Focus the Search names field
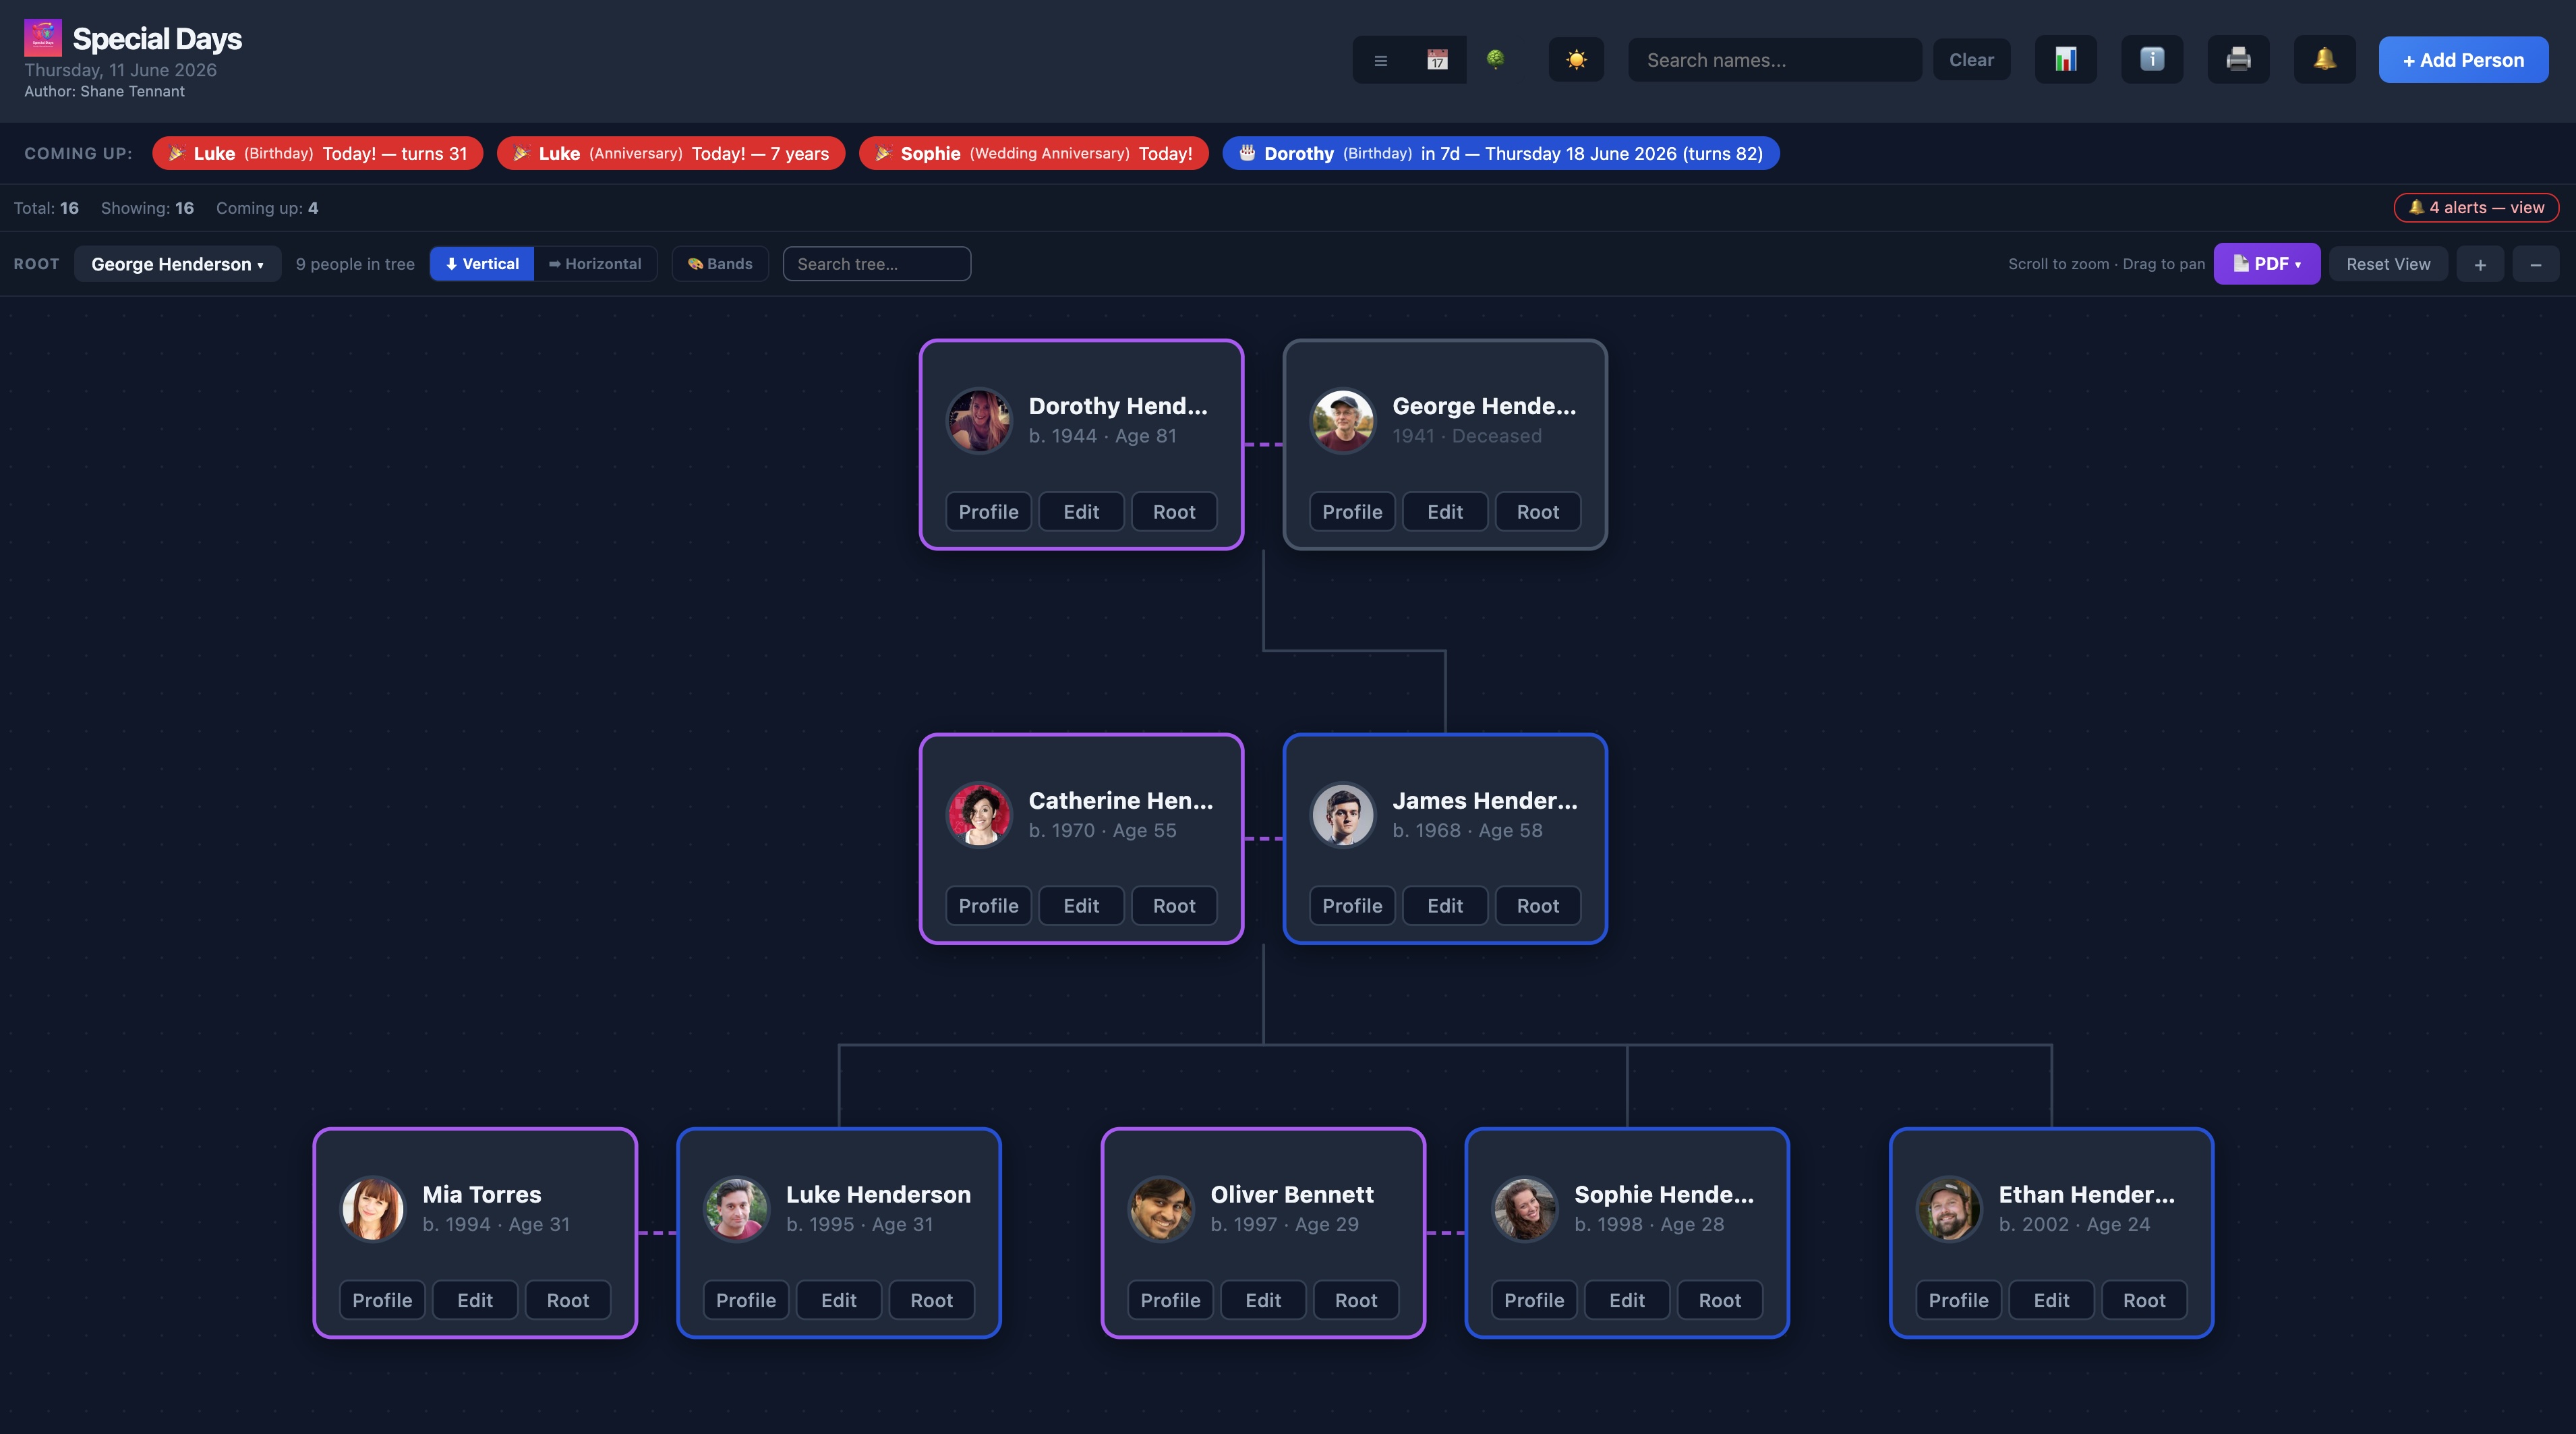2576x1434 pixels. [x=1775, y=60]
